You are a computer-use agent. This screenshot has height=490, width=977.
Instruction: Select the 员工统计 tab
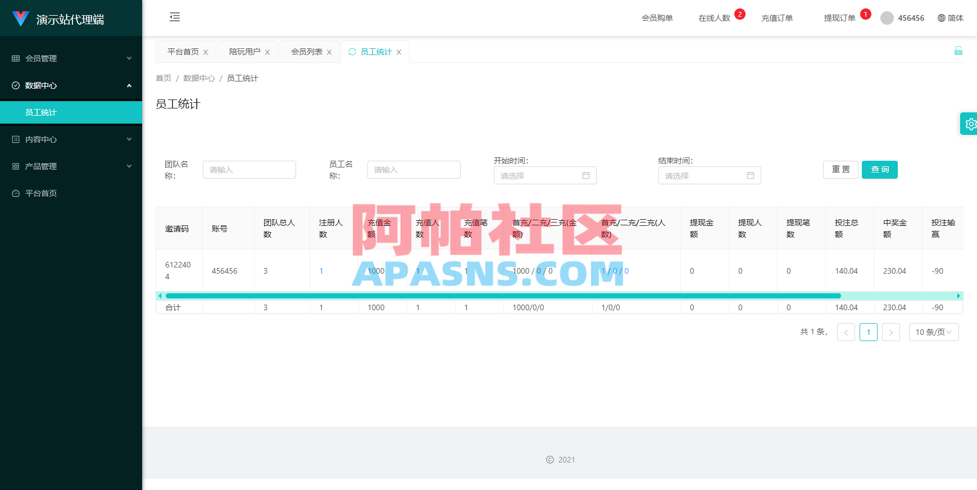(x=376, y=52)
